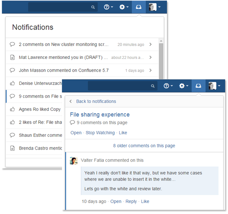228x214 pixels.
Task: Click Stop Watching for this page
Action: 100,133
